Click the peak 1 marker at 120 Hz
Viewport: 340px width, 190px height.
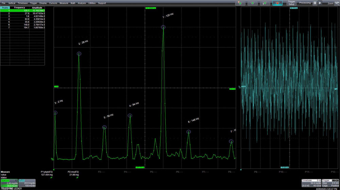(x=163, y=27)
